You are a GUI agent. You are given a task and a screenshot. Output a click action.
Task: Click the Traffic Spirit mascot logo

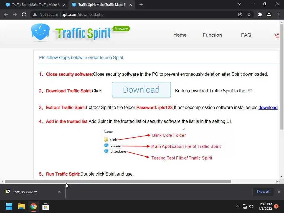point(40,32)
